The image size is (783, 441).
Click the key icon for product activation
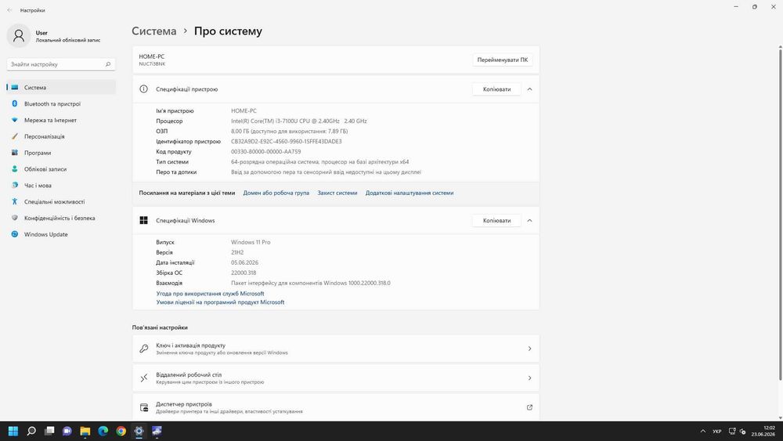[x=144, y=349]
